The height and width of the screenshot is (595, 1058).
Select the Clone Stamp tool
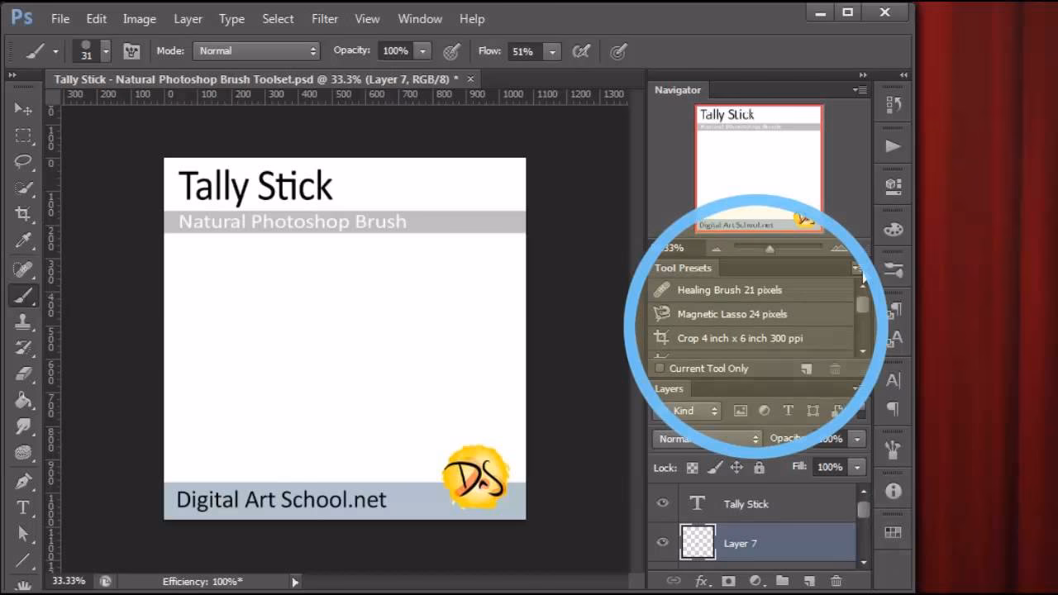click(23, 321)
